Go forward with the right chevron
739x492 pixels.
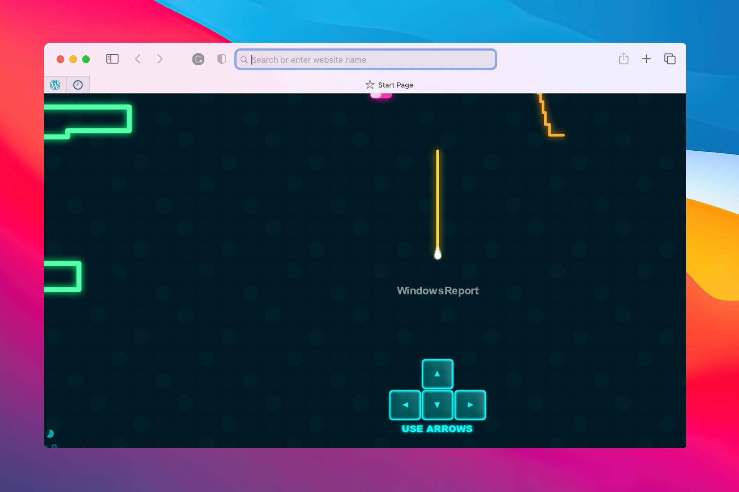pyautogui.click(x=160, y=59)
